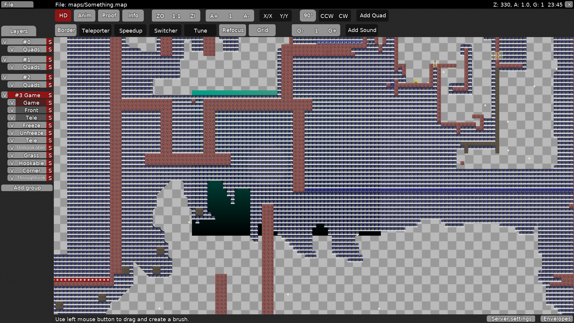Viewport: 574px width, 323px height.
Task: Click the Border tool
Action: [x=65, y=30]
